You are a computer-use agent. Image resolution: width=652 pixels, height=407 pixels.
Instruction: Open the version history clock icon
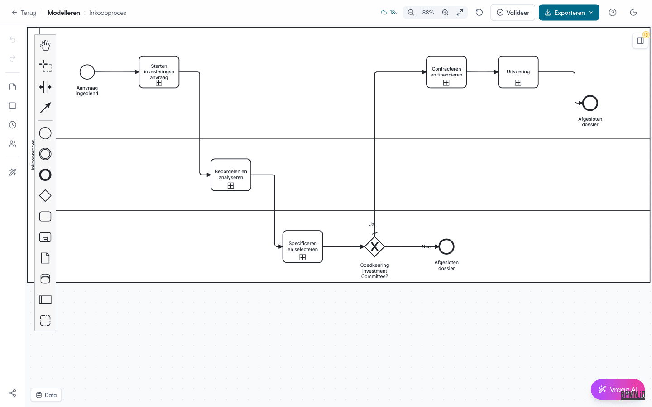(x=12, y=125)
